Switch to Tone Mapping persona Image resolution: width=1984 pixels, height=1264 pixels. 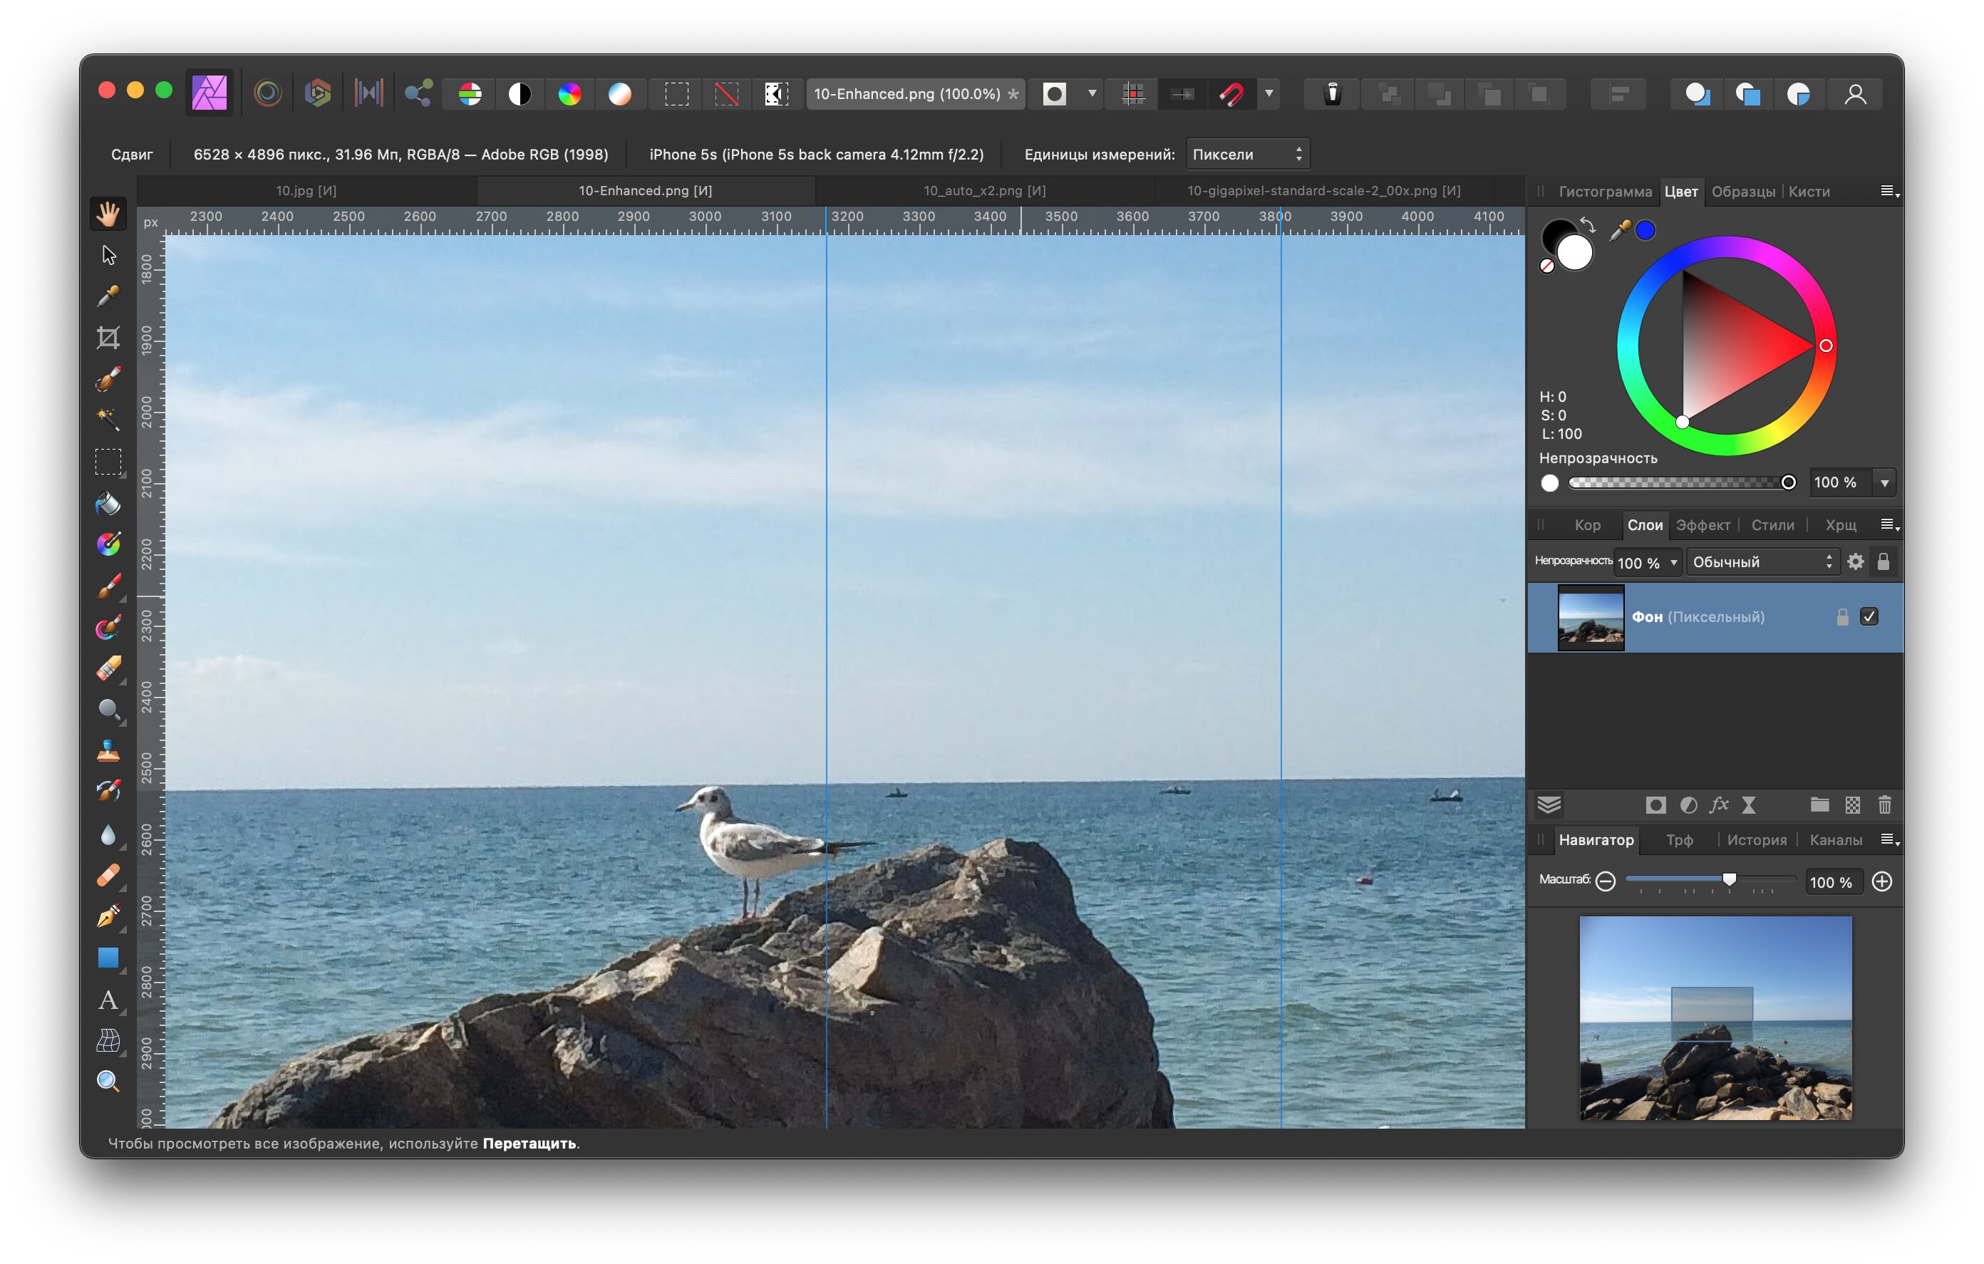point(368,94)
